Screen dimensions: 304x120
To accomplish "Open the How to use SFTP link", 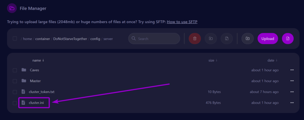I will click(182, 22).
